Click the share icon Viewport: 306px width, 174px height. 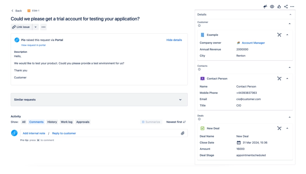286,7
